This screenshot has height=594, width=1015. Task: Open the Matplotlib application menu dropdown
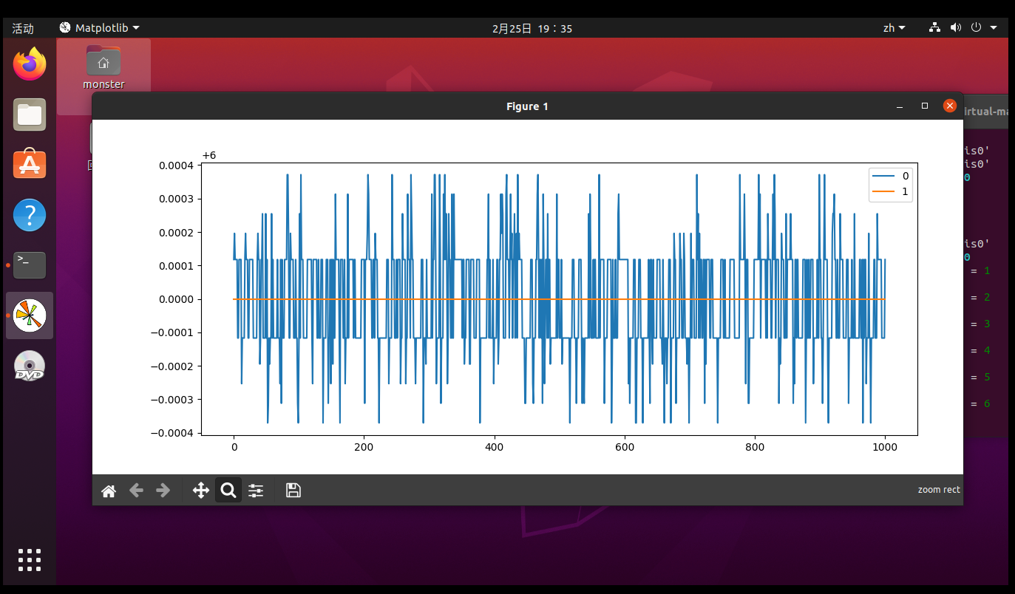coord(99,27)
